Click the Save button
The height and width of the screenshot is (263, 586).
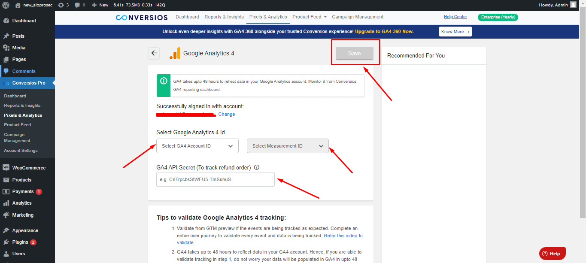point(355,53)
